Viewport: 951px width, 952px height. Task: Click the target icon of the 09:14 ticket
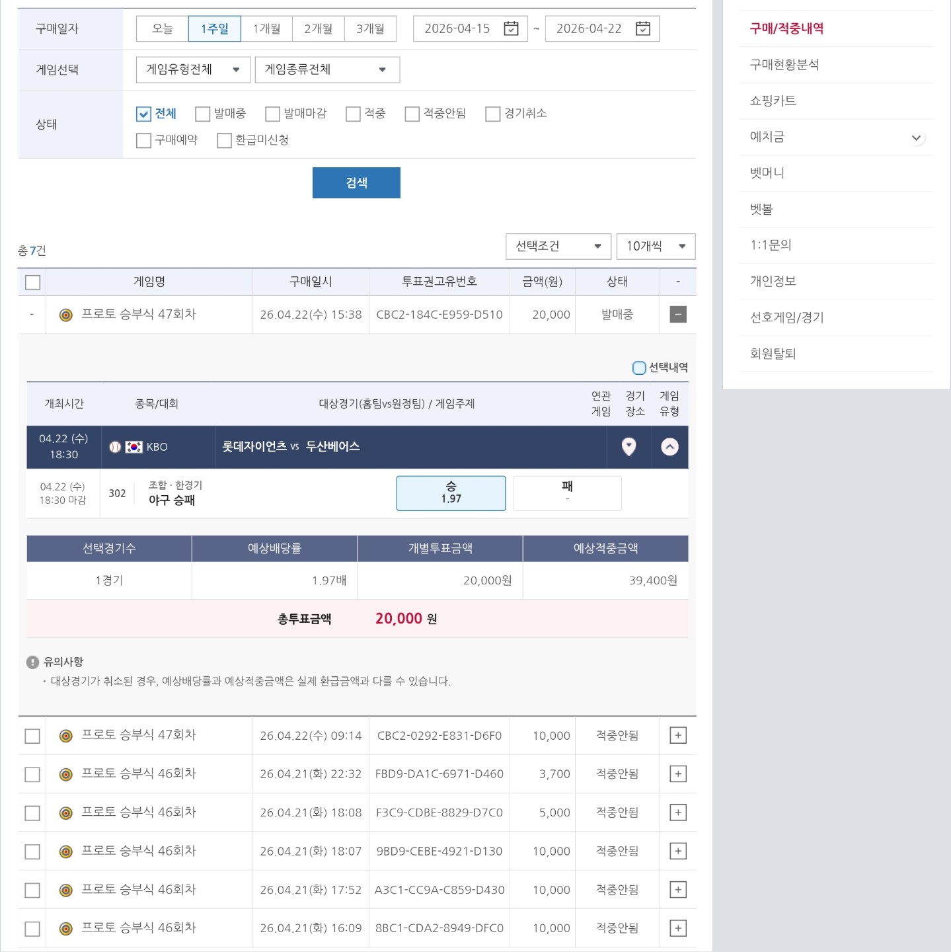tap(66, 736)
